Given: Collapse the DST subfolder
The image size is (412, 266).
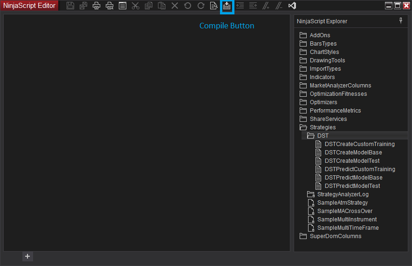Looking at the screenshot, I should (x=318, y=136).
